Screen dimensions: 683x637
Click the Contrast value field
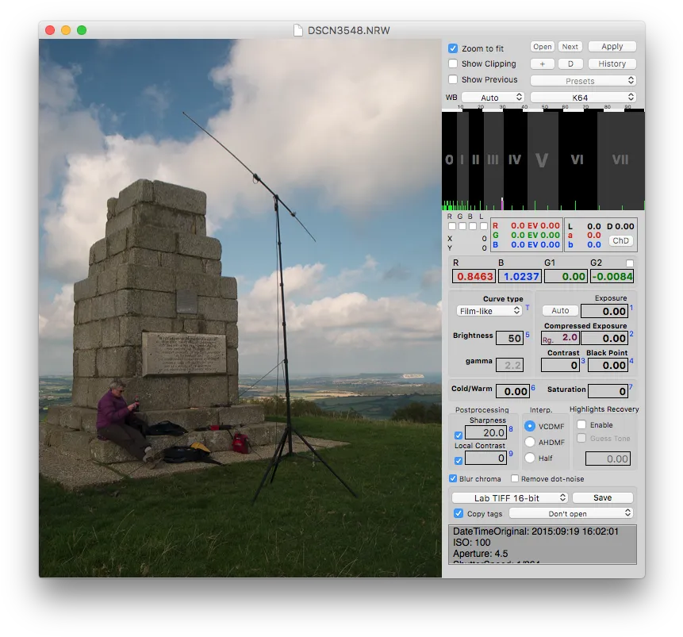tap(560, 365)
